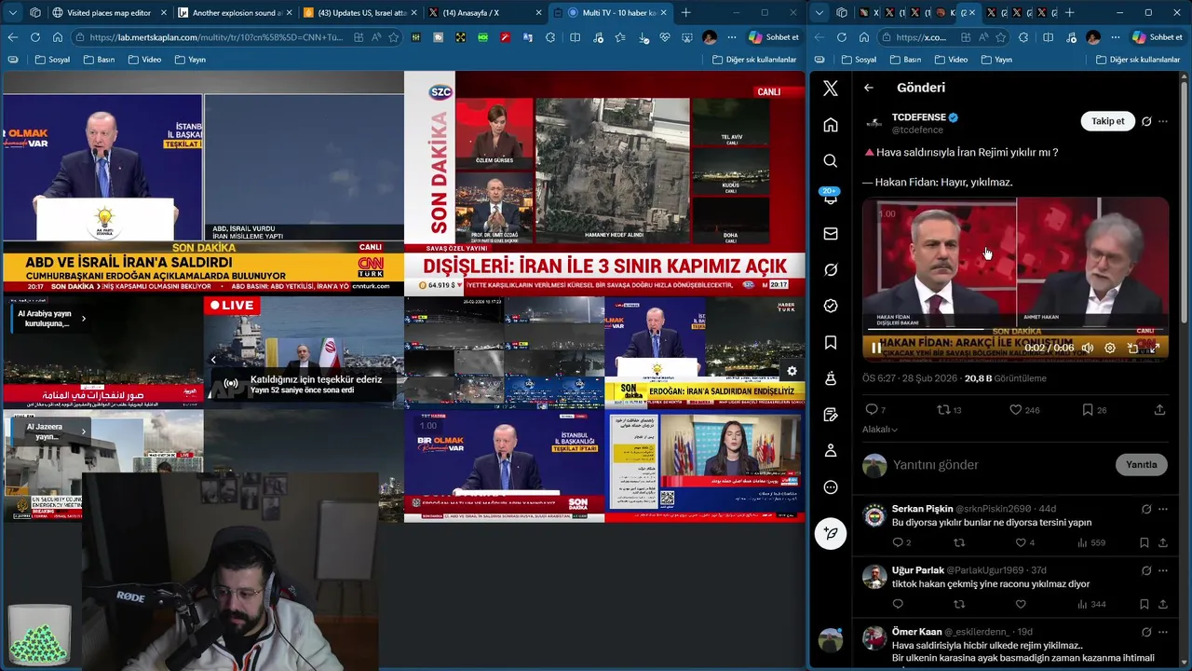
Task: Open X Home via the sidebar house icon
Action: pyautogui.click(x=831, y=125)
